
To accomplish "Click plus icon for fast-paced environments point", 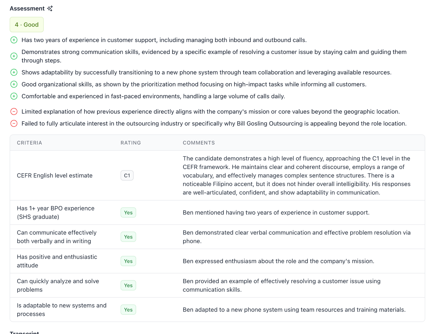I will pos(14,96).
